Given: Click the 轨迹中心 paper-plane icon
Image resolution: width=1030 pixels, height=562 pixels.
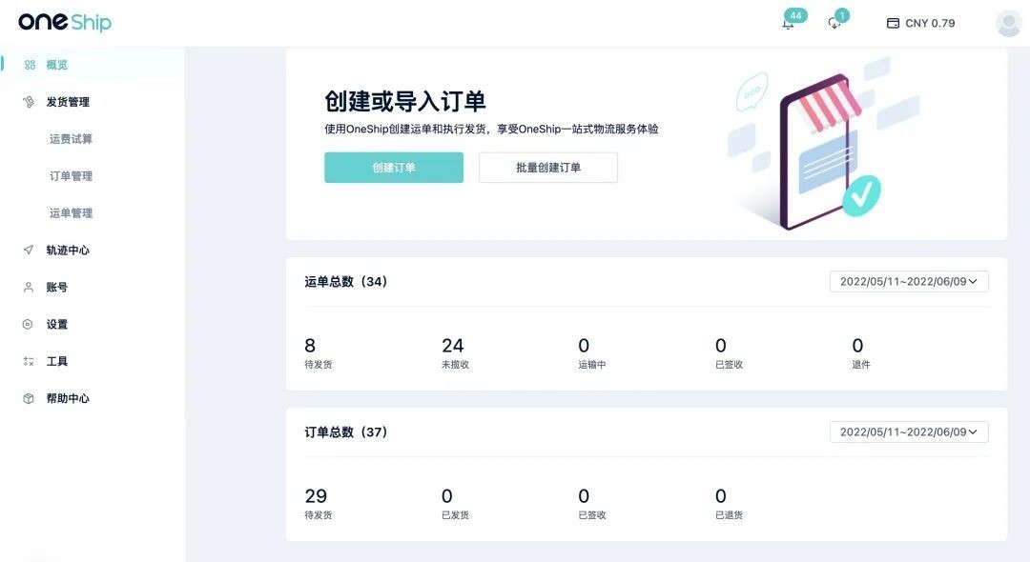Looking at the screenshot, I should coord(29,250).
